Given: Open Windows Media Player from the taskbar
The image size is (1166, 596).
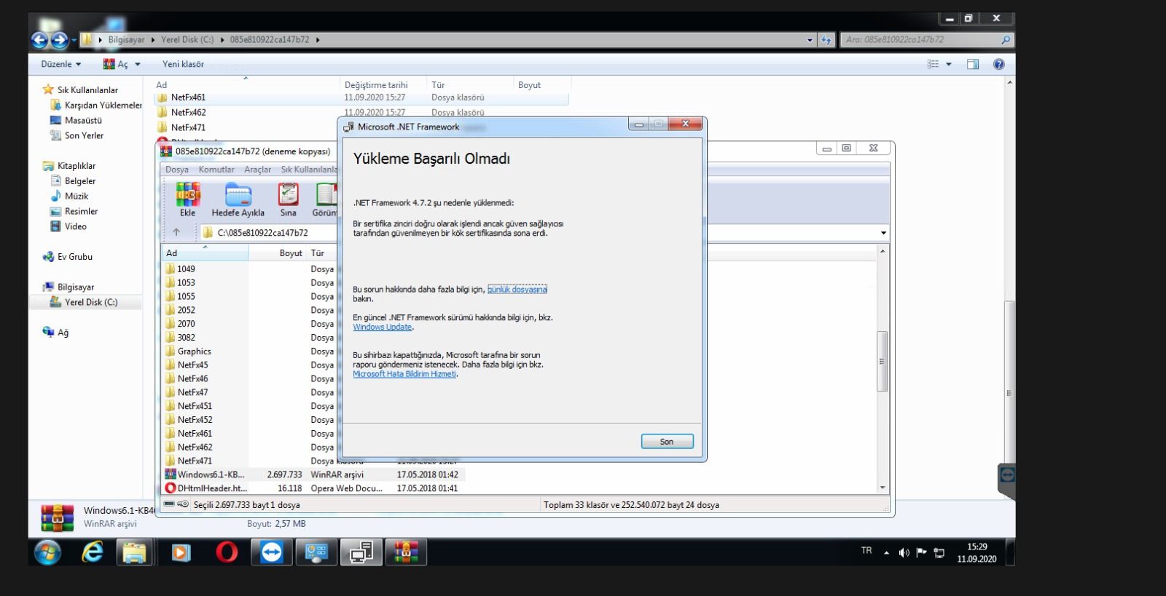Looking at the screenshot, I should point(181,553).
